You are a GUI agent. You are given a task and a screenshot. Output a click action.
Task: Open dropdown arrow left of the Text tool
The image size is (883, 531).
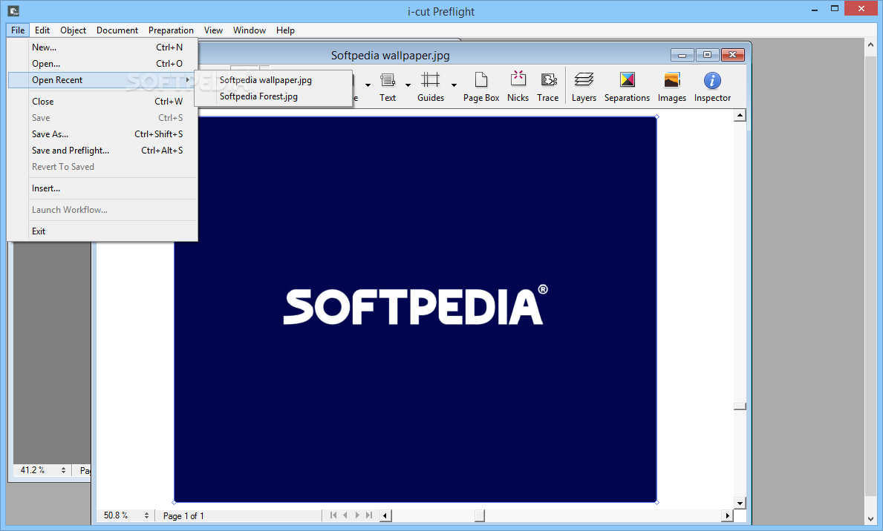pyautogui.click(x=368, y=85)
